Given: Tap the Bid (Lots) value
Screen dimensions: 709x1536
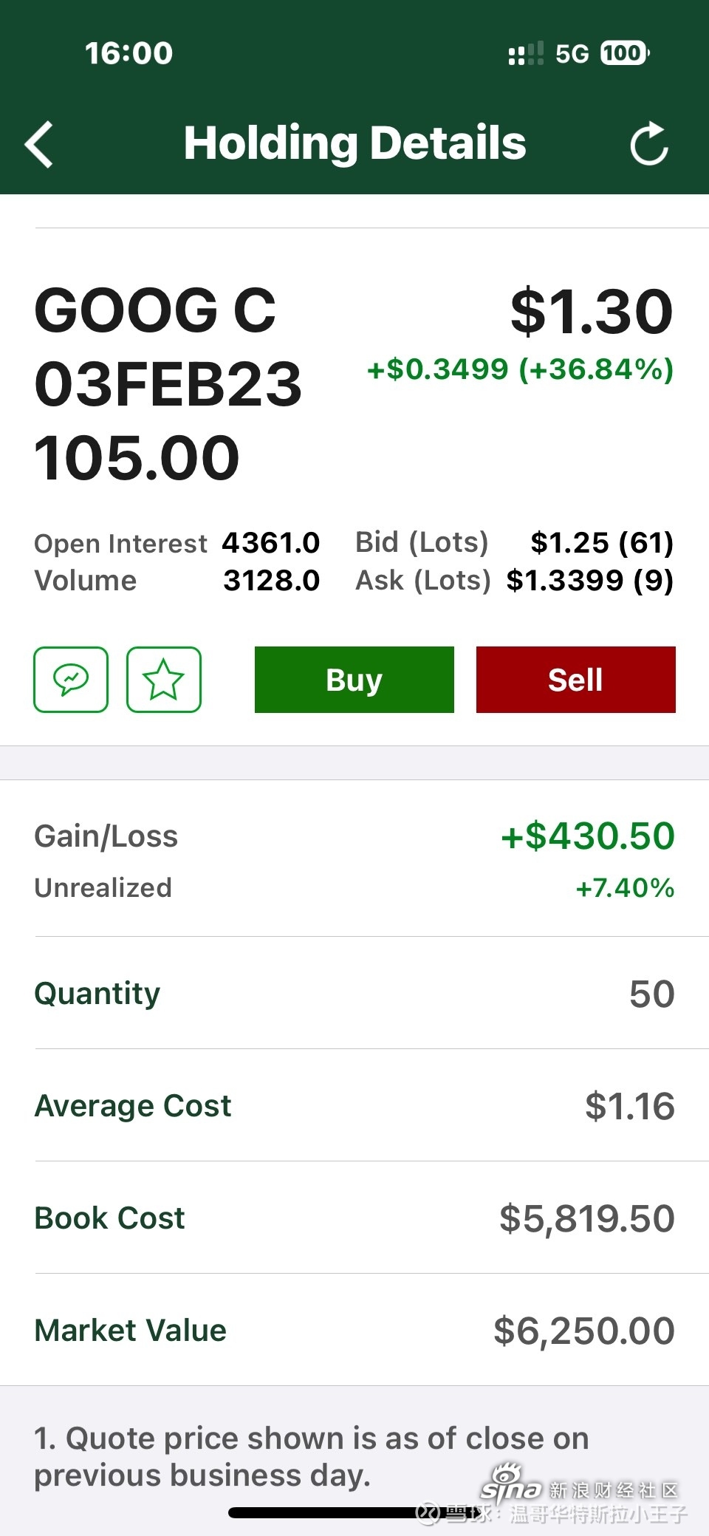Looking at the screenshot, I should tap(602, 543).
